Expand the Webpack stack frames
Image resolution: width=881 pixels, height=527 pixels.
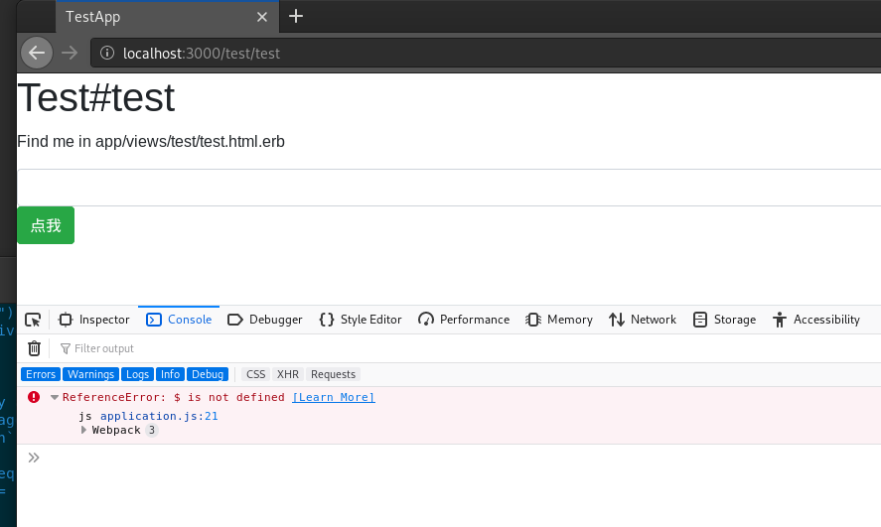[x=84, y=431]
